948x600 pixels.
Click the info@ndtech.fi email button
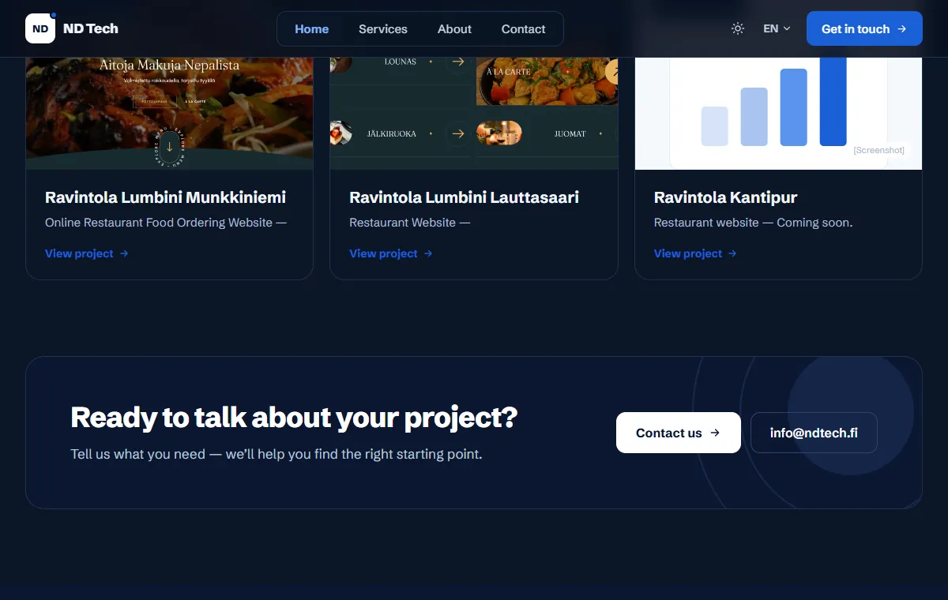click(x=814, y=433)
